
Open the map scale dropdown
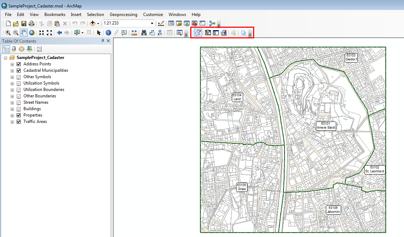[152, 23]
